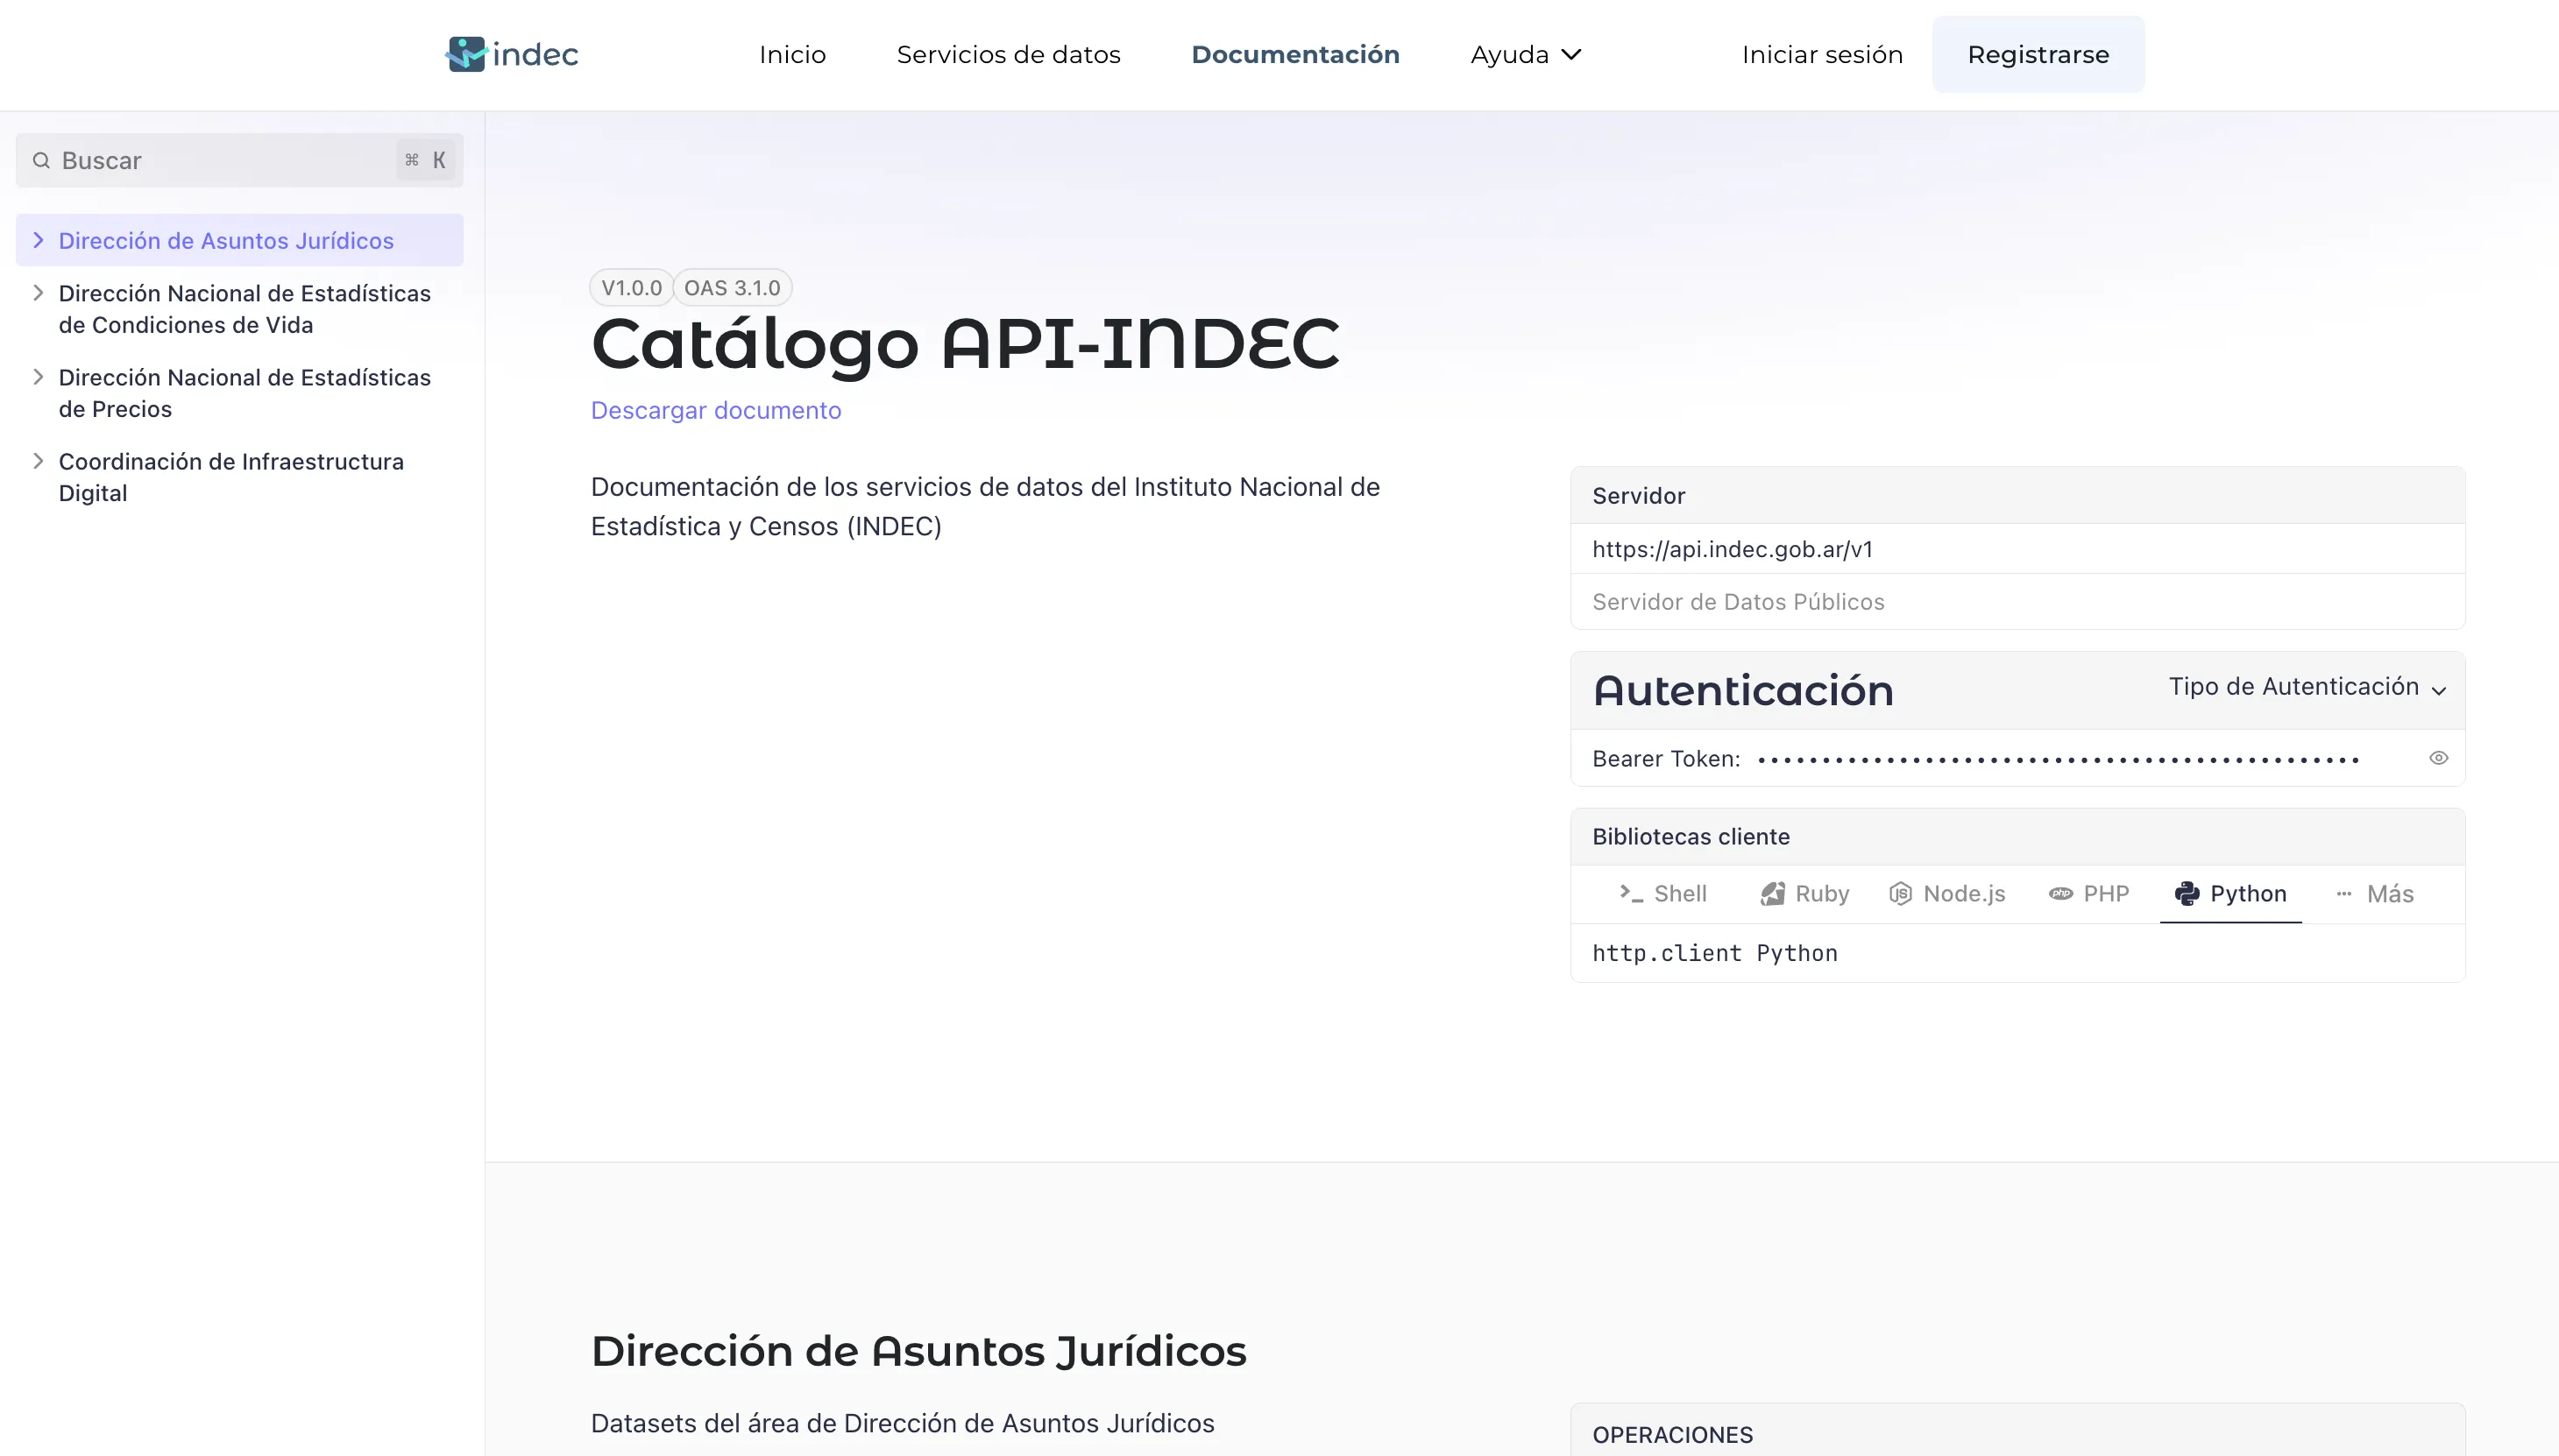Image resolution: width=2559 pixels, height=1456 pixels.
Task: Click the V1.0.0 version badge
Action: coord(631,288)
